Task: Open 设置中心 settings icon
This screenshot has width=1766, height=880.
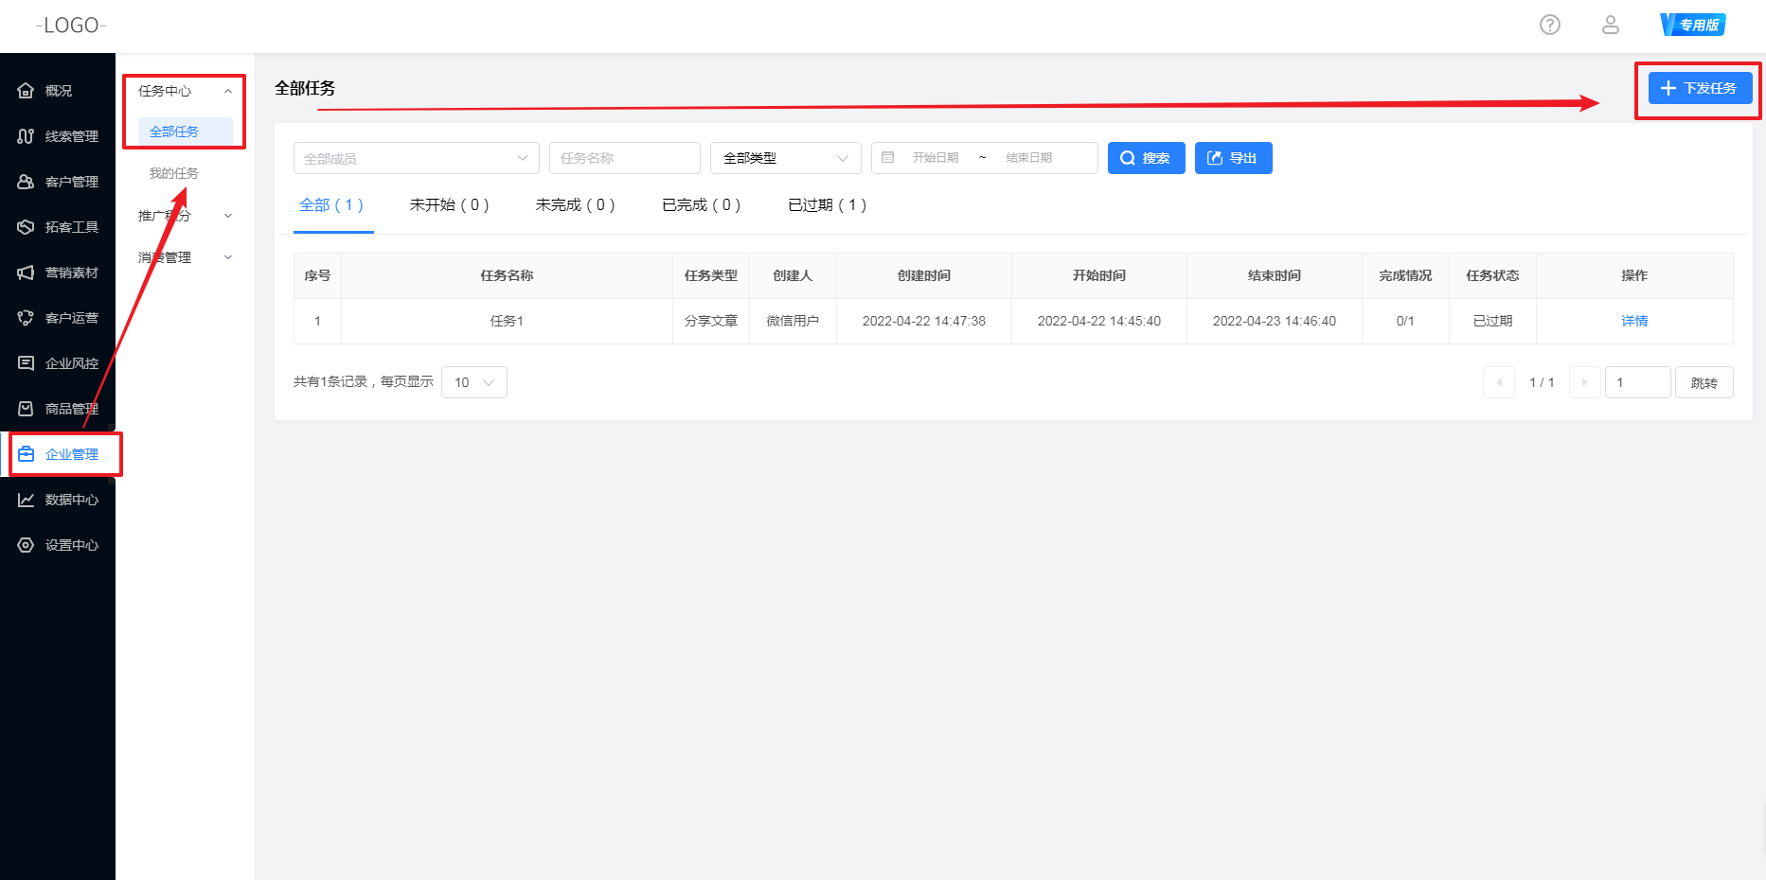Action: (27, 545)
